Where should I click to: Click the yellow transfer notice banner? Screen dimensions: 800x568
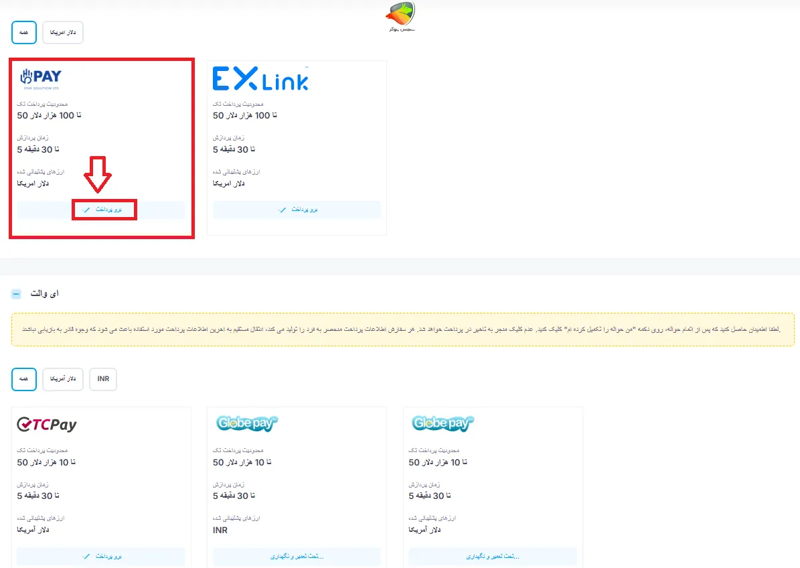403,330
